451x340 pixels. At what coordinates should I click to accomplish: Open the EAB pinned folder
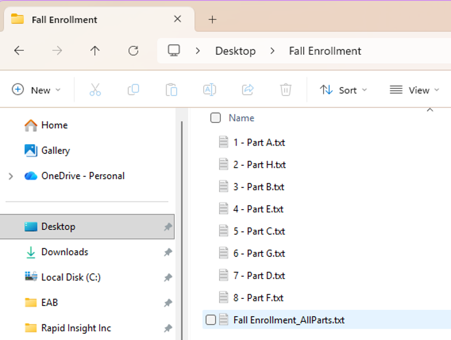click(x=42, y=302)
